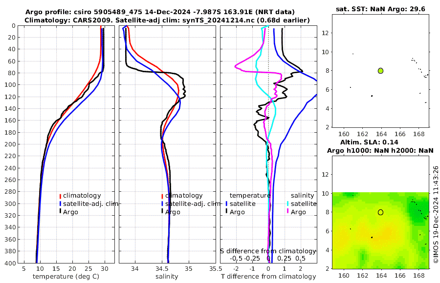Screen dimensions: 440x283
Task: Click black Argo legend marker in temperature panel
Action: 60,212
